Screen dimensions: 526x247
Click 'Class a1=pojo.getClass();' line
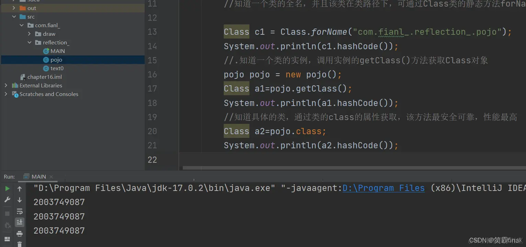(x=288, y=89)
